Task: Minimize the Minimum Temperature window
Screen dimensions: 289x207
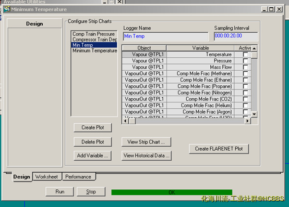Action: (264, 9)
